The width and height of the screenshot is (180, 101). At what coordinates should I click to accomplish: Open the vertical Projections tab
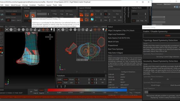[150, 11]
